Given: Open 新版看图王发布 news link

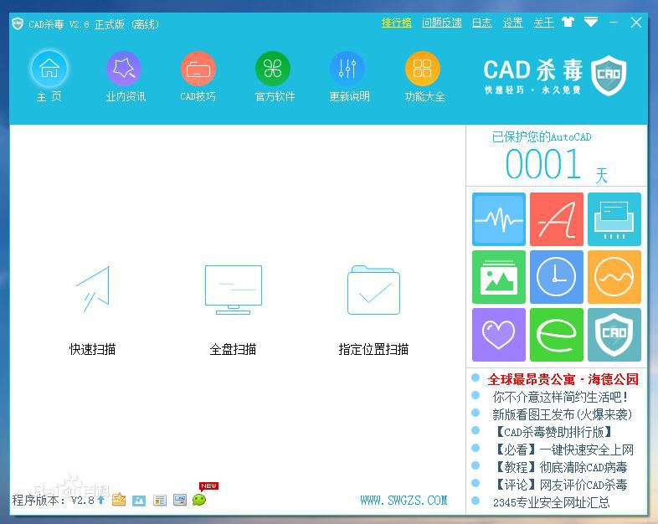Looking at the screenshot, I should [562, 414].
